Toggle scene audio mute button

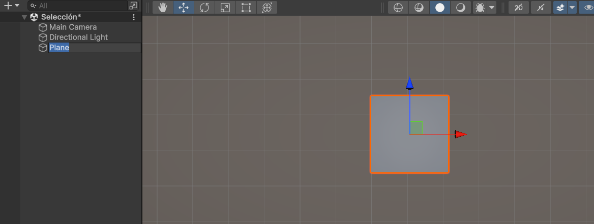point(541,7)
